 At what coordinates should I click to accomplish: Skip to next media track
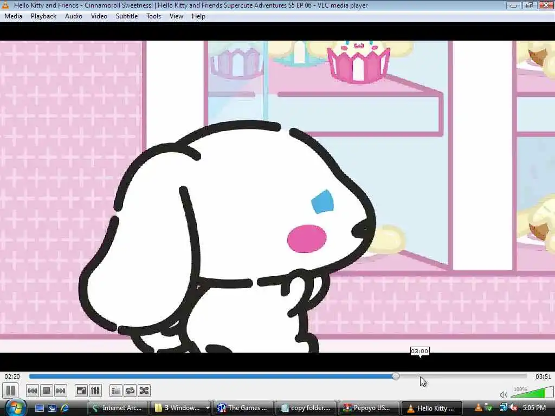click(61, 391)
